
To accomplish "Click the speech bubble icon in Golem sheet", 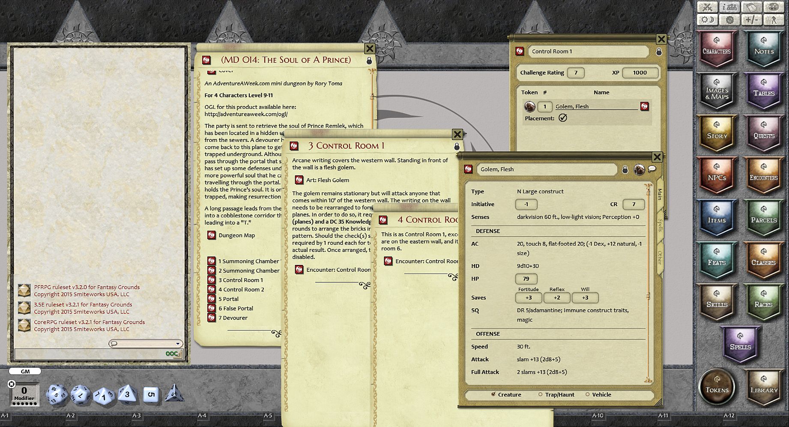I will tap(652, 169).
